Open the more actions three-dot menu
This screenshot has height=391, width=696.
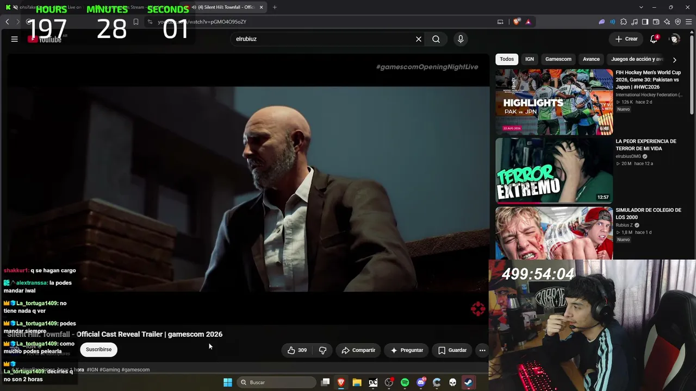click(x=482, y=350)
